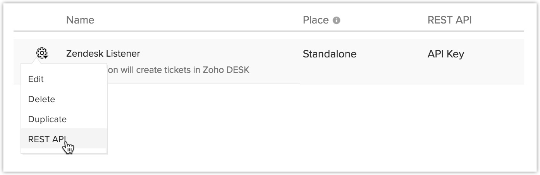Click the Name column header

(80, 20)
